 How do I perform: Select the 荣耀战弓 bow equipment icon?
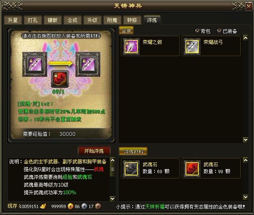tap(192, 46)
